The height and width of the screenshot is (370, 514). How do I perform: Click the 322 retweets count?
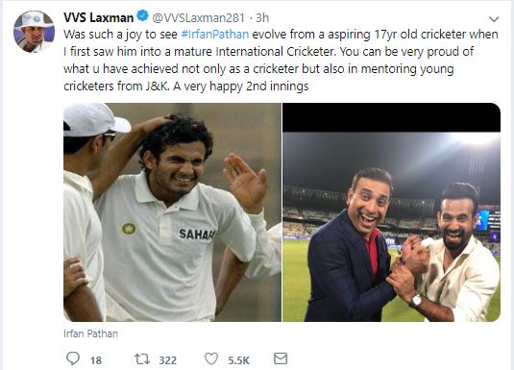[x=168, y=360]
